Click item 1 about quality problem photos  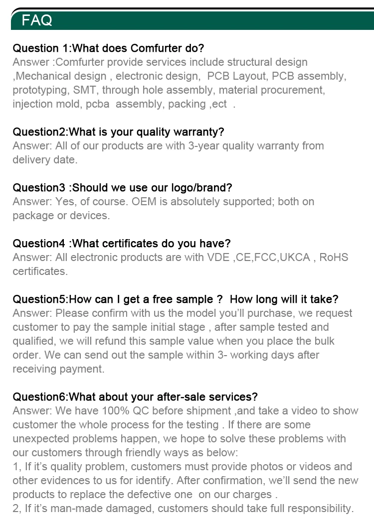186,481
